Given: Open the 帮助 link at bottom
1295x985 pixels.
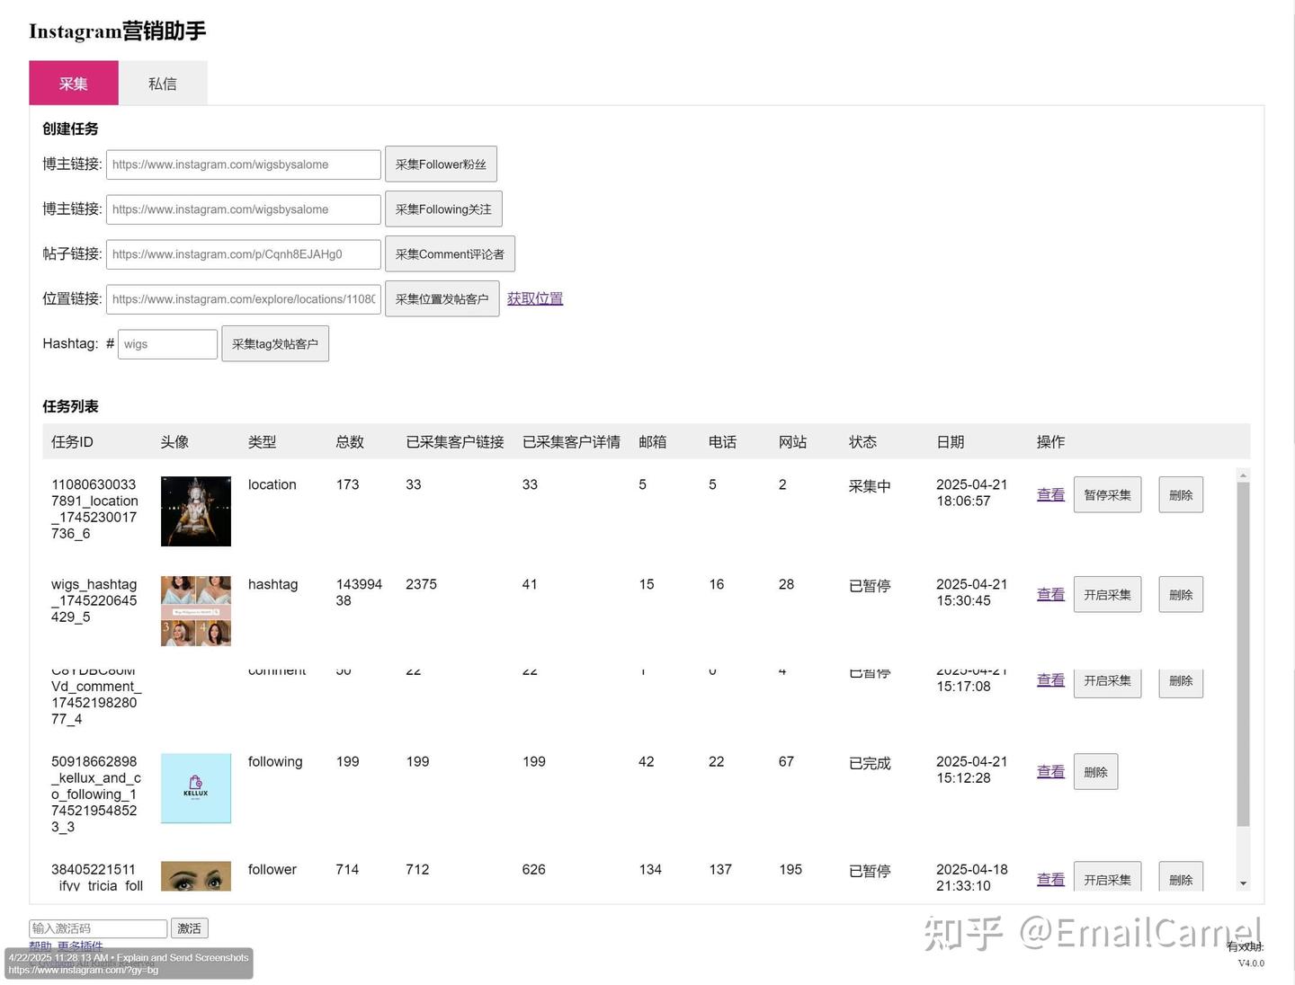Looking at the screenshot, I should point(40,946).
